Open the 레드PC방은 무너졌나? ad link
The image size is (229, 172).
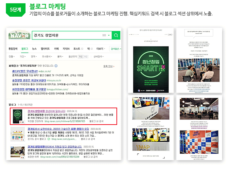point(25,71)
